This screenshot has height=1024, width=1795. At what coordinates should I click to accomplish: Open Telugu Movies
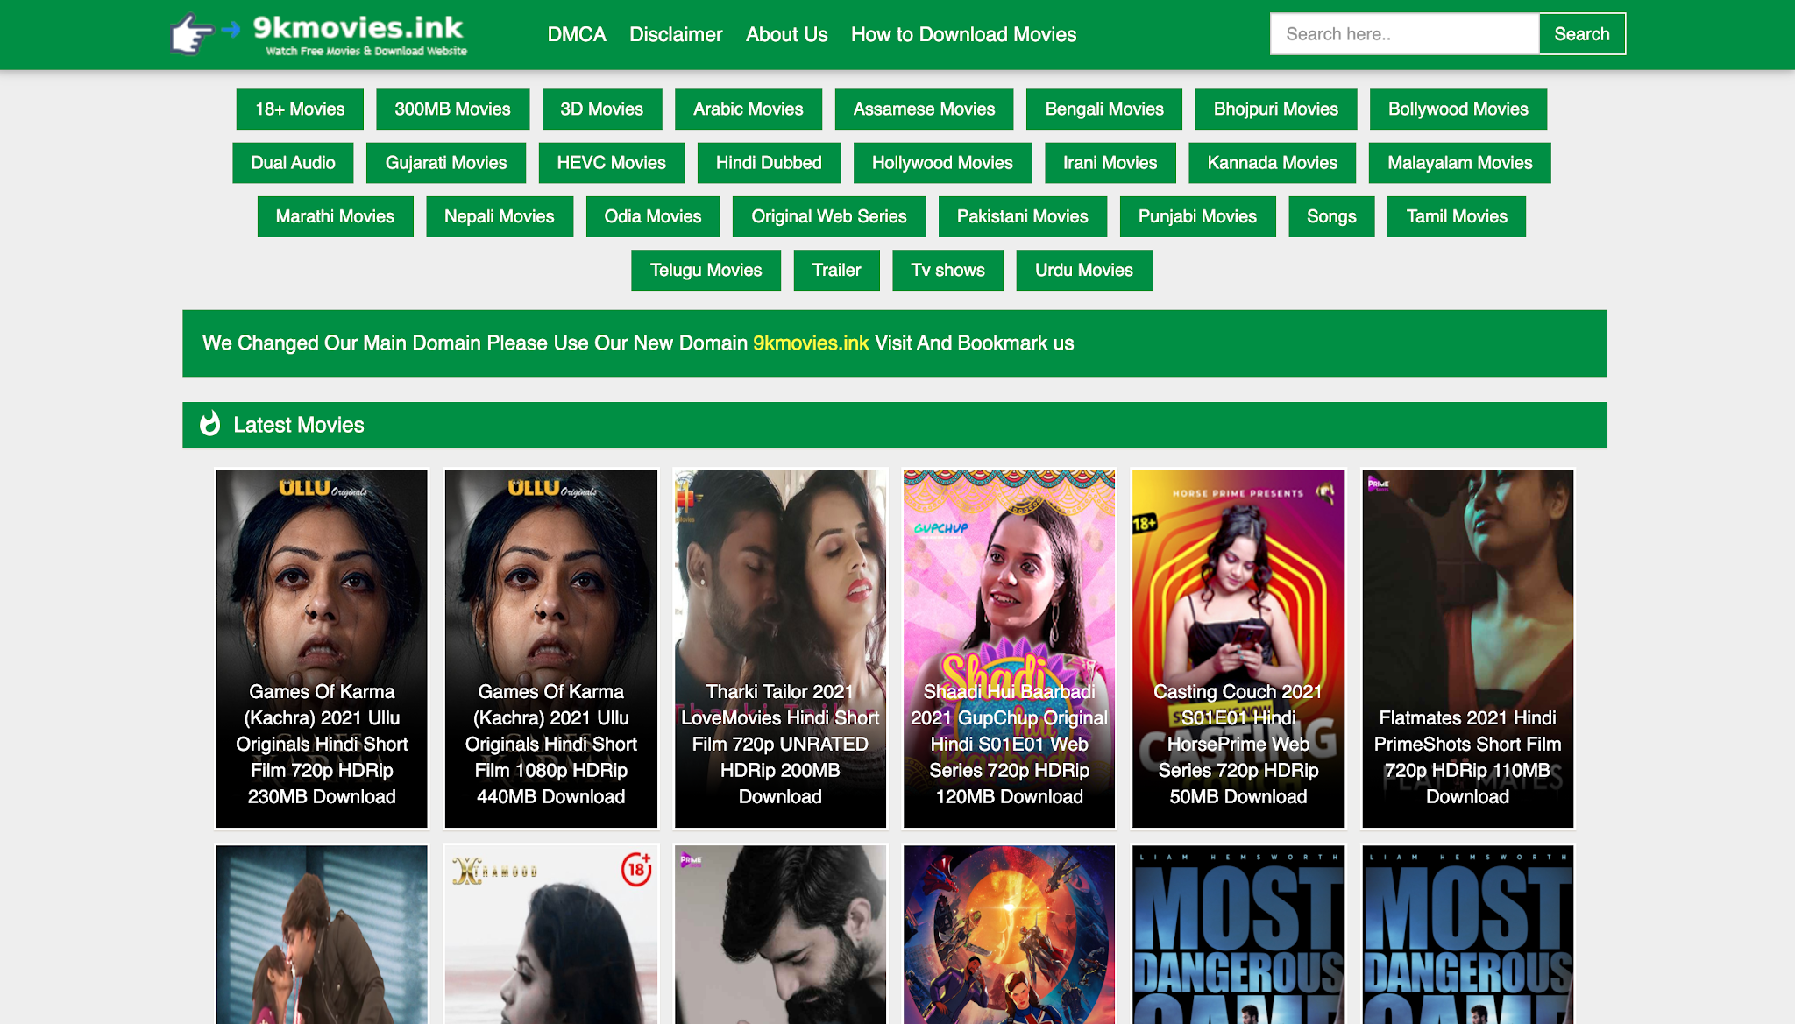point(706,270)
